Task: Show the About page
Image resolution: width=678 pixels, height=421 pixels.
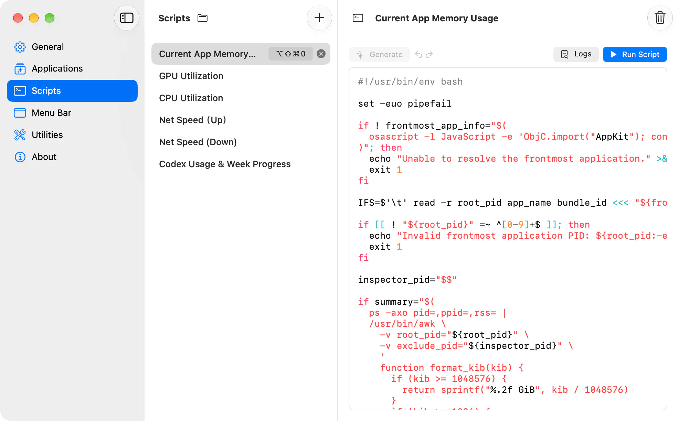Action: coord(72,157)
